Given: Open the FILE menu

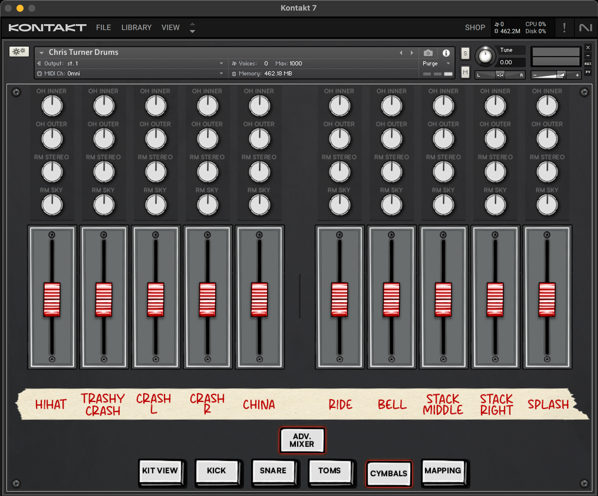Looking at the screenshot, I should point(103,28).
